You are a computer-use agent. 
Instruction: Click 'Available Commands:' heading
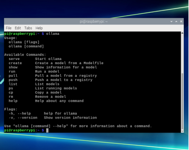pyautogui.click(x=25, y=55)
